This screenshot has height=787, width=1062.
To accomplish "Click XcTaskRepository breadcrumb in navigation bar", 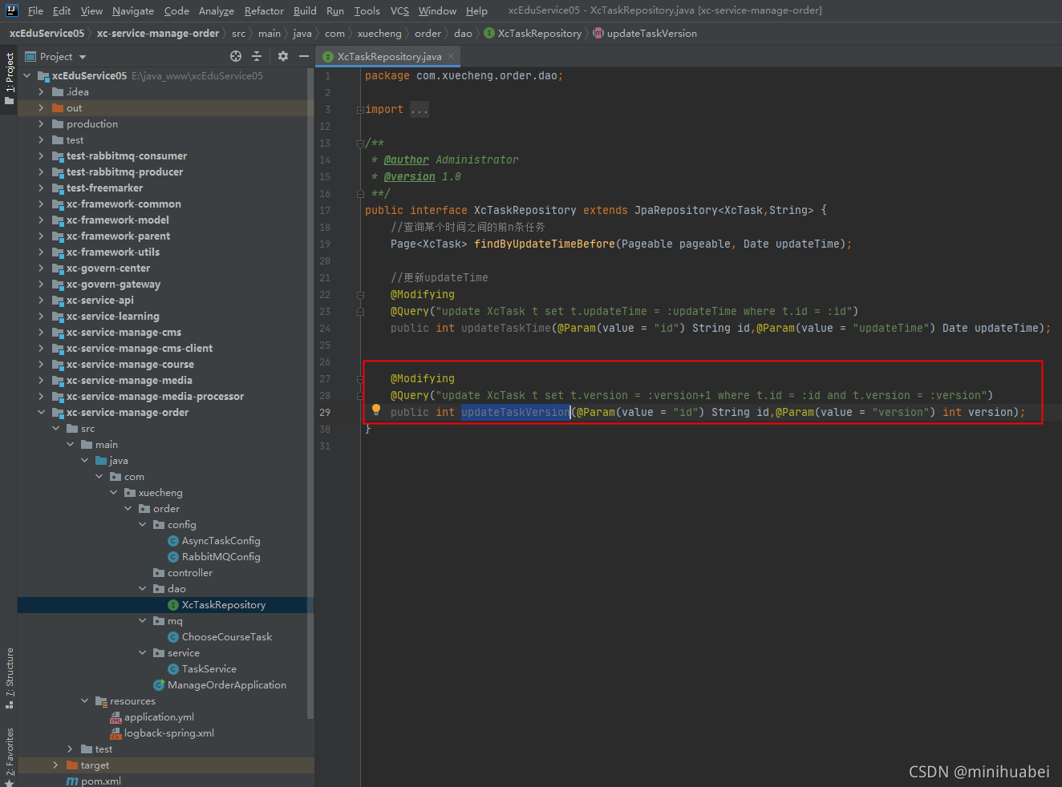I will point(539,34).
